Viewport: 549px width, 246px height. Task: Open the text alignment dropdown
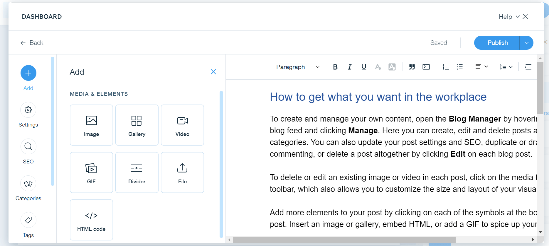[x=482, y=67]
